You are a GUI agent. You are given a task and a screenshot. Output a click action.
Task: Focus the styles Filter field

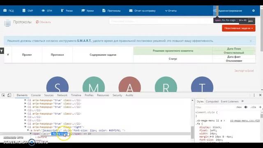(215, 107)
